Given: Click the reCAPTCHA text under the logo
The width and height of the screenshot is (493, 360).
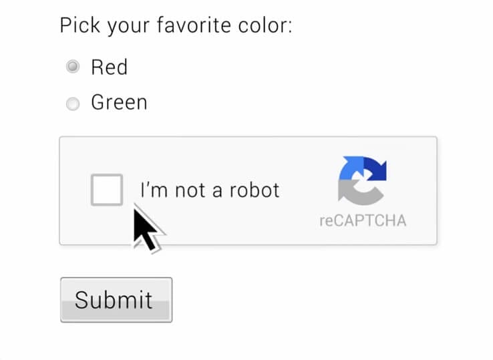Looking at the screenshot, I should pyautogui.click(x=362, y=220).
